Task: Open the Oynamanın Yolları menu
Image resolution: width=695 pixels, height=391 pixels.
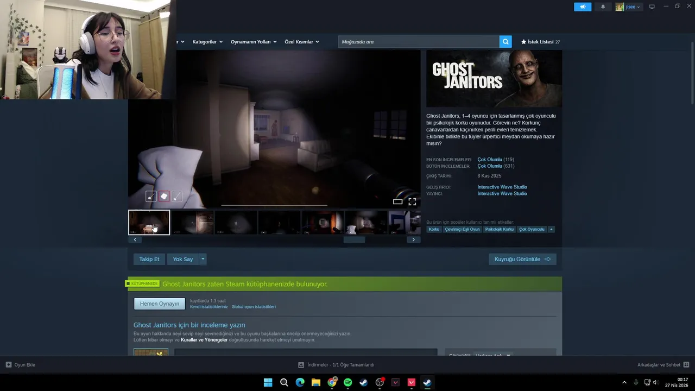Action: (x=253, y=42)
